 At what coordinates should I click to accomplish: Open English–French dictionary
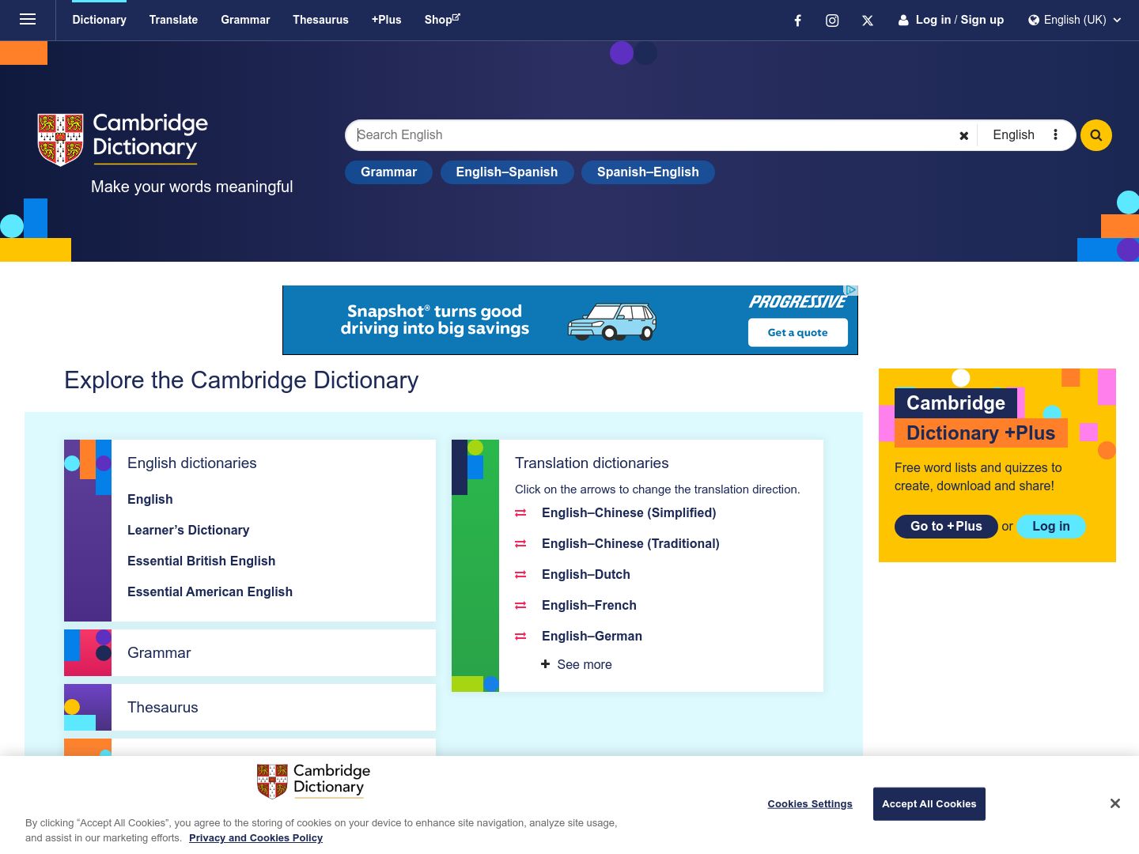coord(589,605)
